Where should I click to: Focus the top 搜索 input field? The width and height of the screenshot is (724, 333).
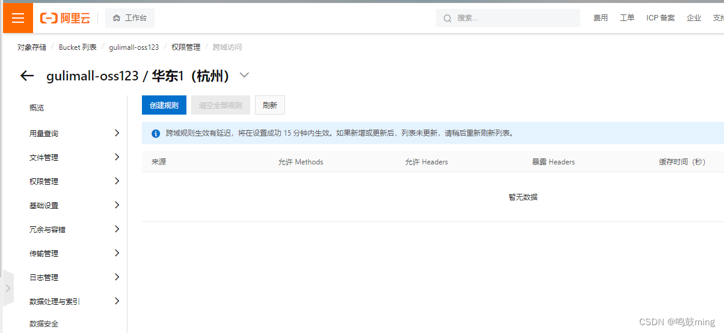pyautogui.click(x=508, y=18)
